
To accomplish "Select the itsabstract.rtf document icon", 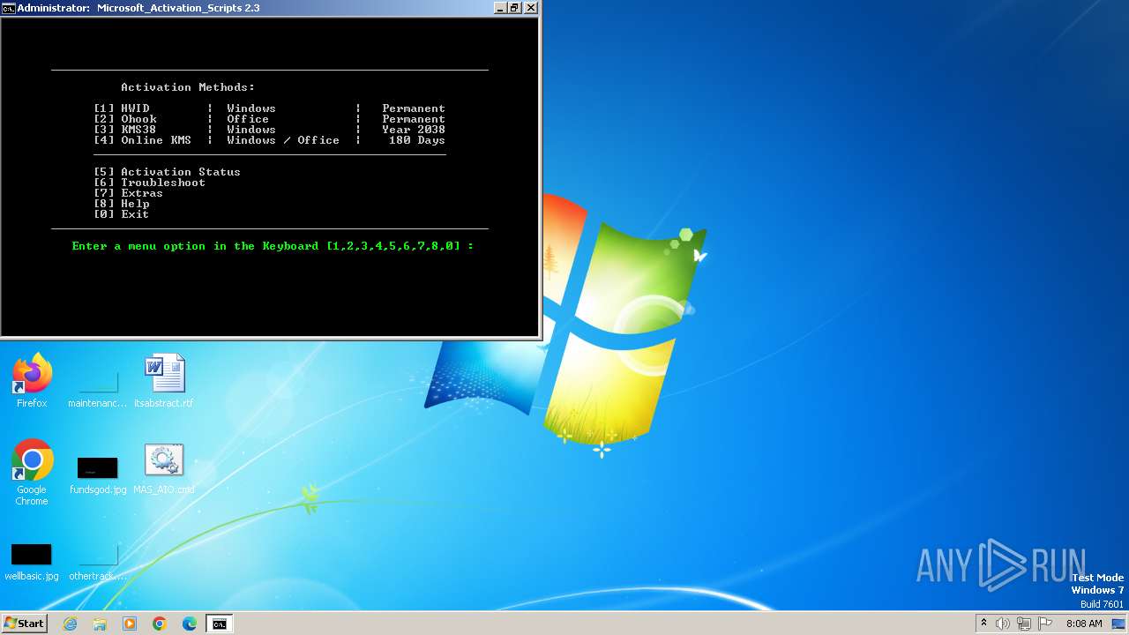I will [164, 381].
